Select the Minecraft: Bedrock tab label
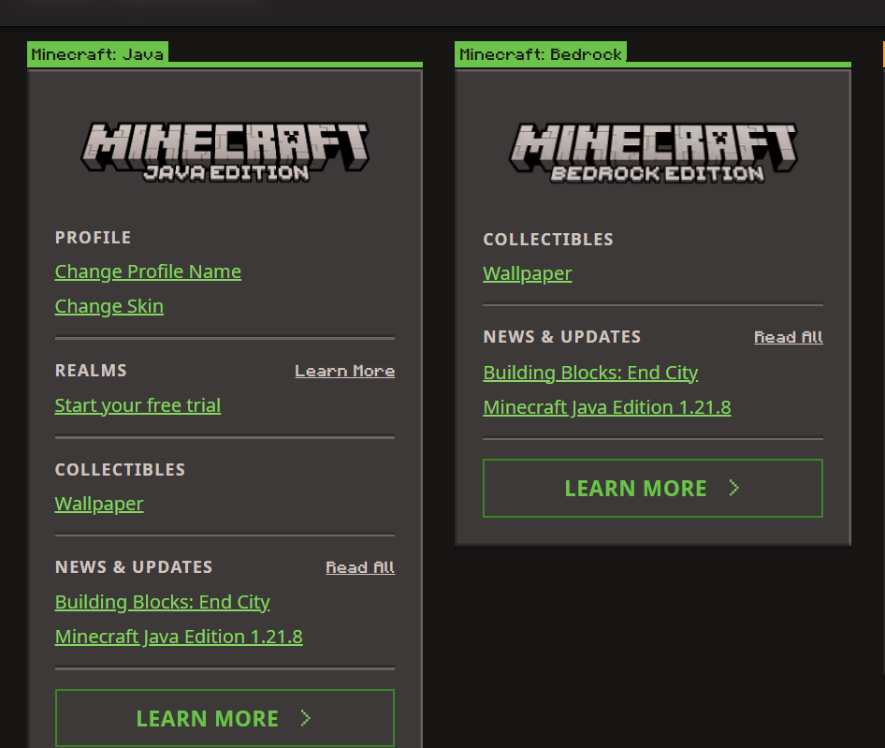Viewport: 885px width, 748px height. pyautogui.click(x=541, y=54)
